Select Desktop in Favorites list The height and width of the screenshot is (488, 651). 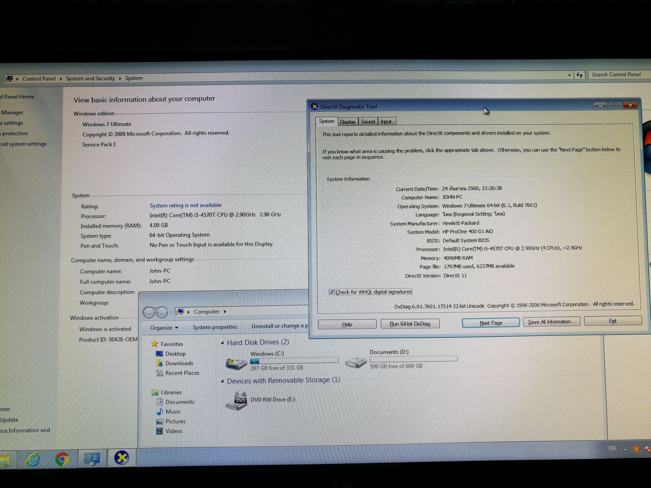tap(175, 354)
